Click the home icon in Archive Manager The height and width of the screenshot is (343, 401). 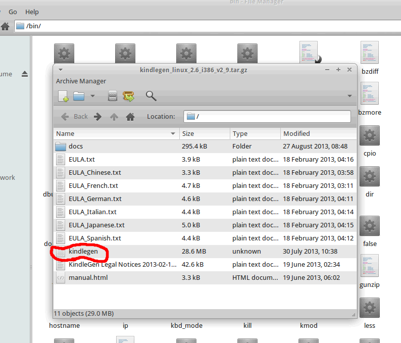(130, 117)
